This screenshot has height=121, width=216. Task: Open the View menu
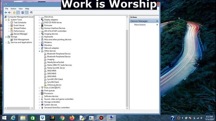click(x=21, y=9)
